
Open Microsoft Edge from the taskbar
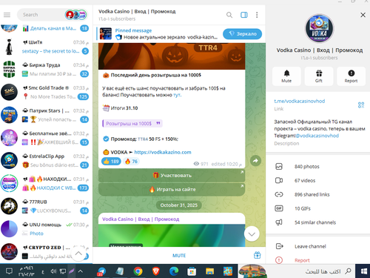click(x=174, y=271)
